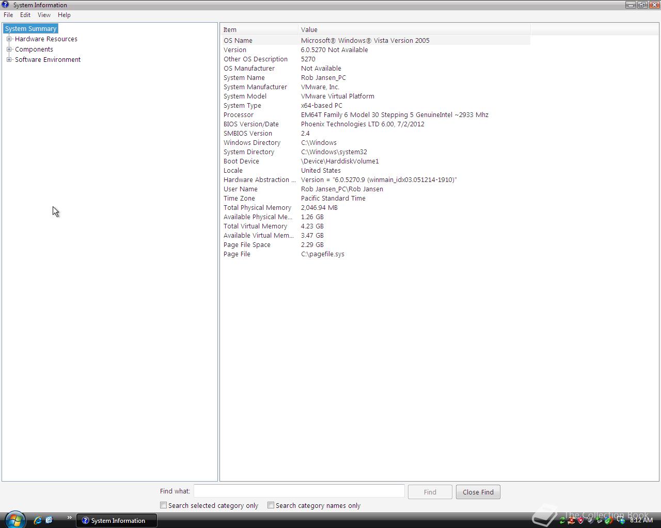Select the System Manufacturer row
This screenshot has width=661, height=528.
click(375, 87)
